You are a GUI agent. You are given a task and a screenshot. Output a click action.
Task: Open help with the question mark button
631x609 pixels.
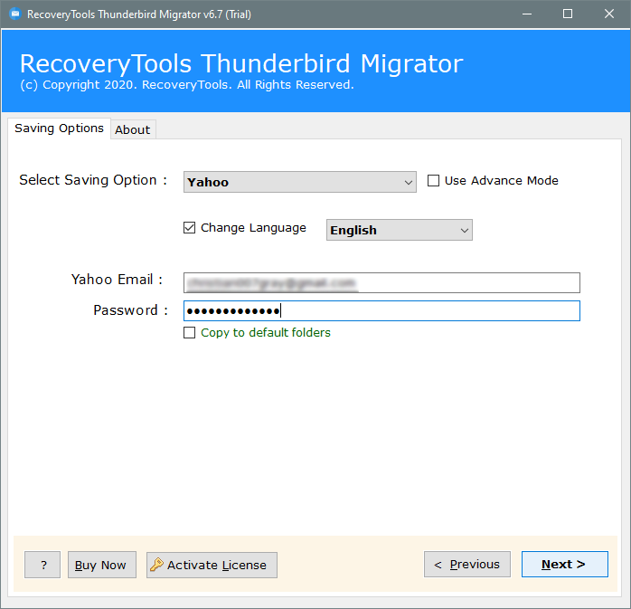(42, 565)
